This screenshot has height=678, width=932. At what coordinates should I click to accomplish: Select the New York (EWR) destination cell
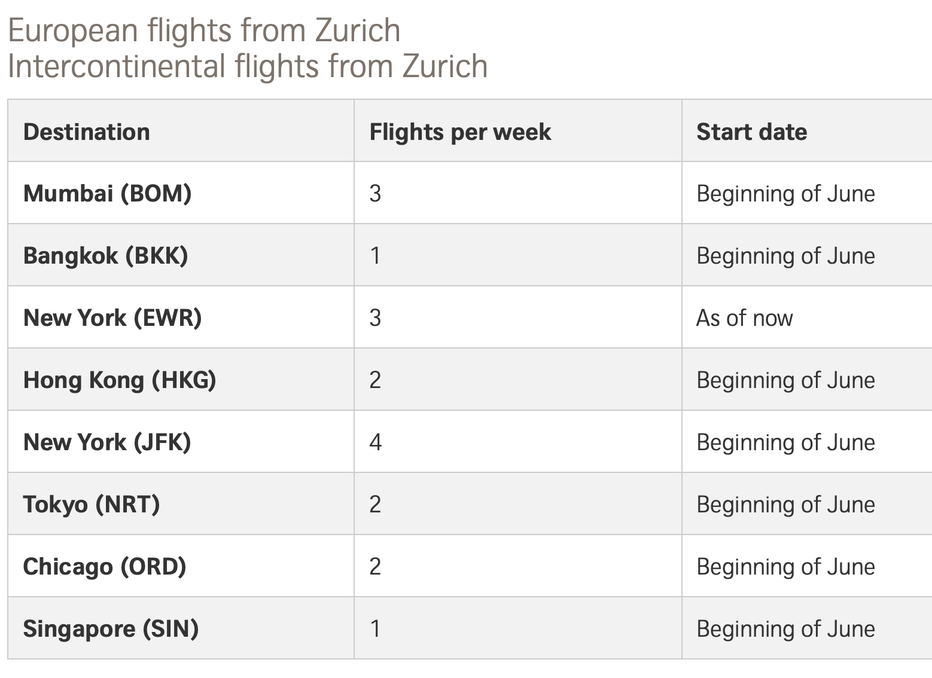[112, 317]
